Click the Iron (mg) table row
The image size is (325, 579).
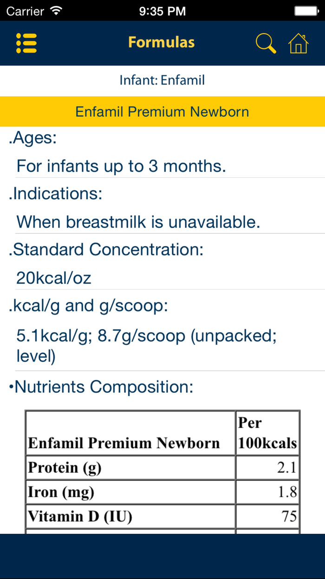[162, 492]
